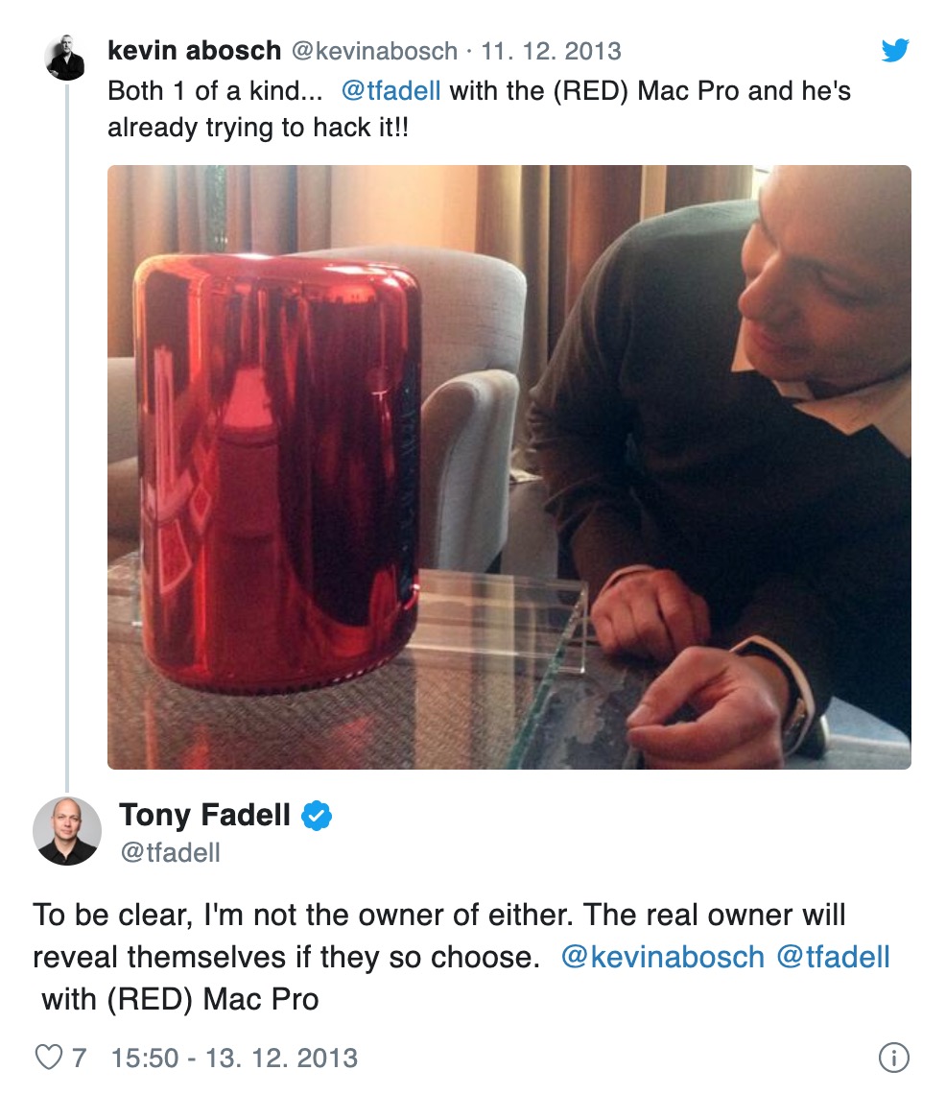946x1094 pixels.
Task: Click the thread line connecting both tweets
Action: 66,432
